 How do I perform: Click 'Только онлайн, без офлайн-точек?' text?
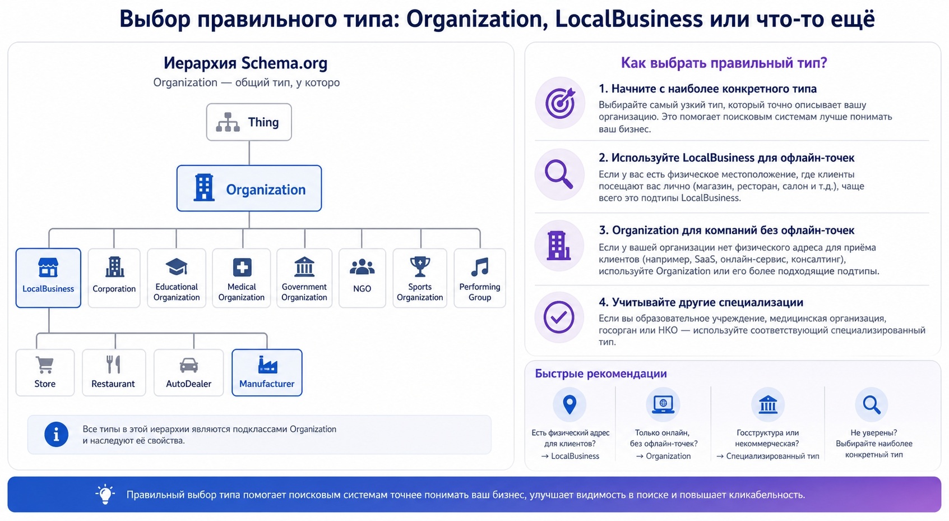click(x=663, y=438)
